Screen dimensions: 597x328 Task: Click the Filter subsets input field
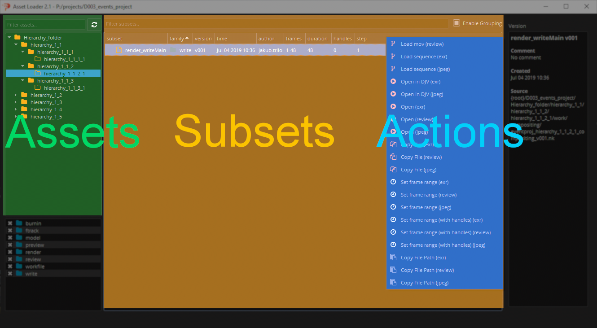[276, 24]
